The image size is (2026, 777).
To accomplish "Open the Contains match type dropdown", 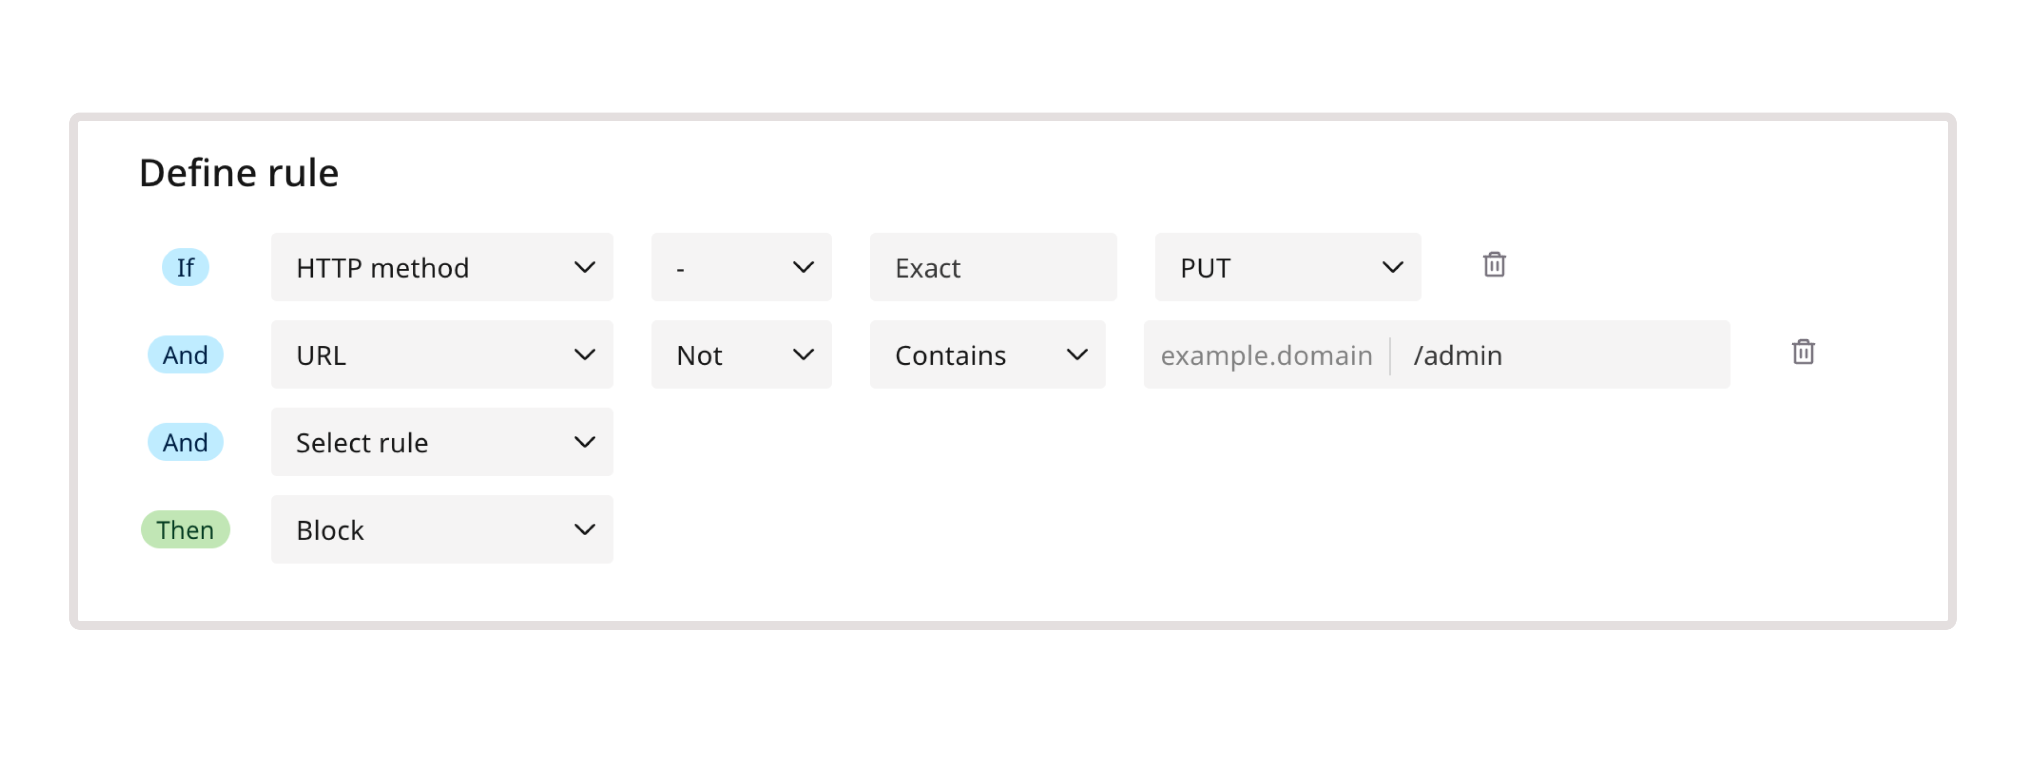I will [x=987, y=355].
